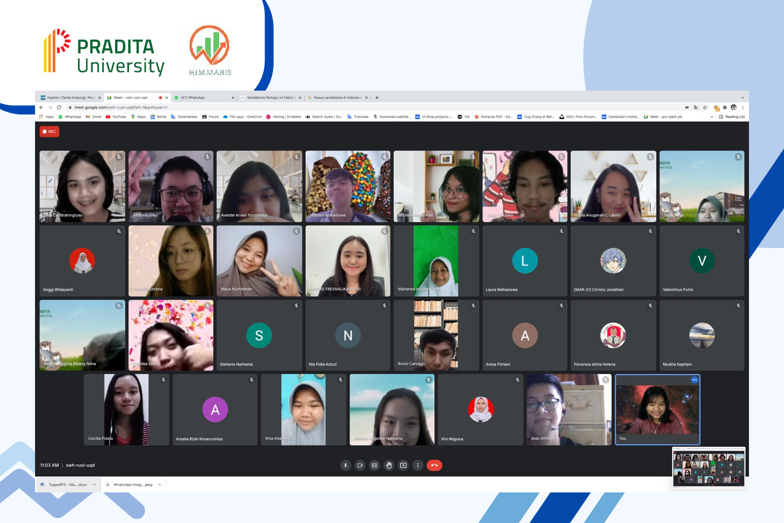The width and height of the screenshot is (784, 523).
Task: Expand options for Tugas#P3 docx download
Action: (x=95, y=485)
